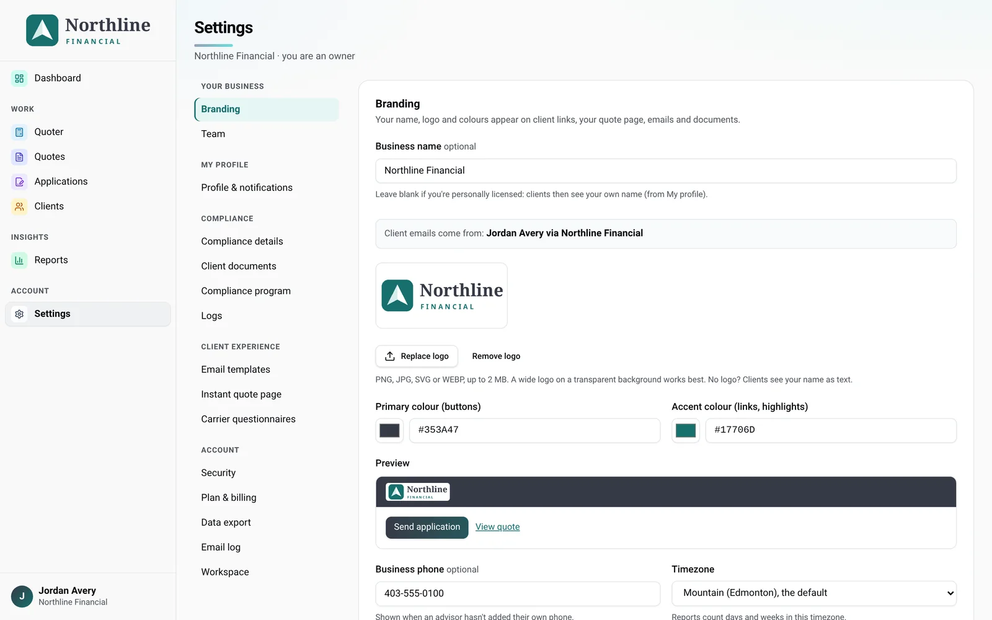
Task: Click the uploaded Northline logo thumbnail
Action: [441, 296]
